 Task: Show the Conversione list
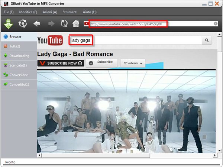pos(19,75)
